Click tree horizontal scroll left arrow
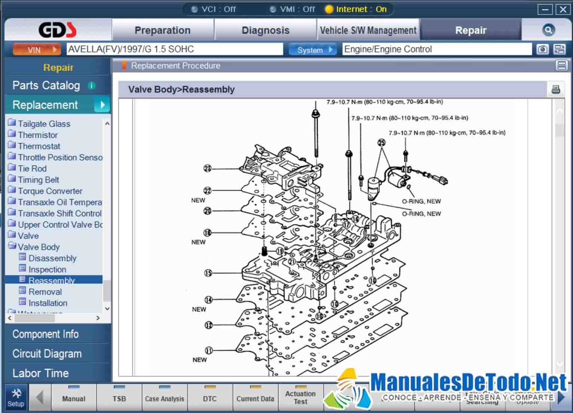The image size is (573, 413). click(x=10, y=318)
